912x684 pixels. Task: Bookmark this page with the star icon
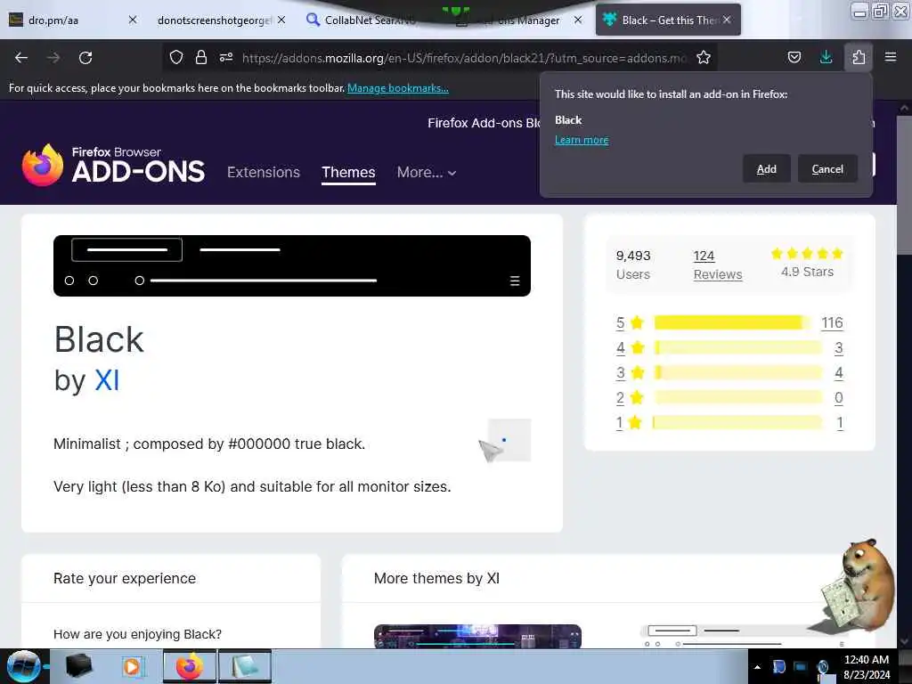pos(704,57)
